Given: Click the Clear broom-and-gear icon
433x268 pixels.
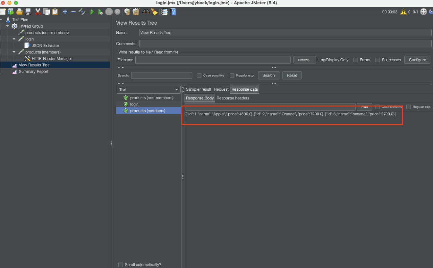Looking at the screenshot, I should (x=127, y=12).
